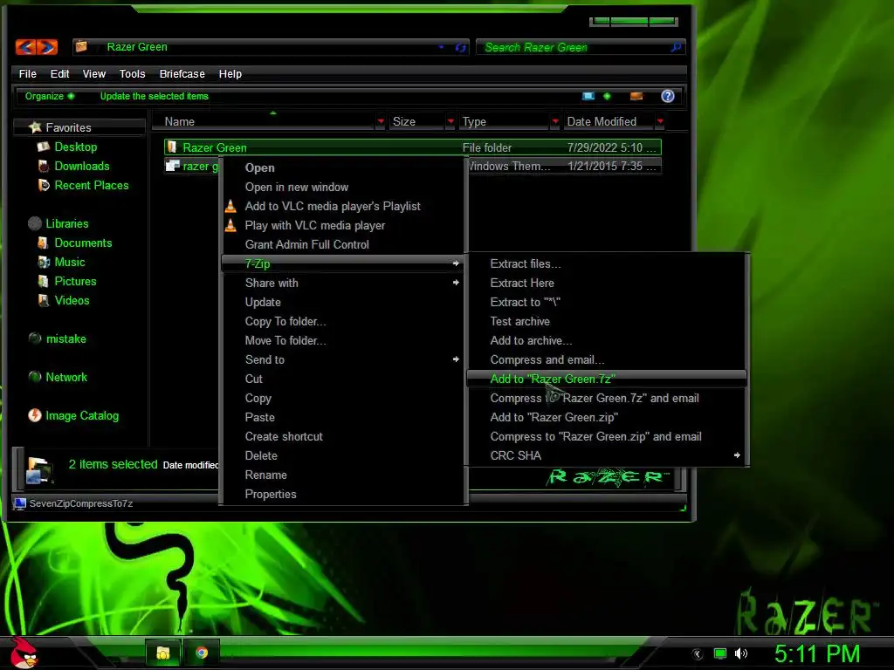Click the Image Catalog icon
The width and height of the screenshot is (894, 670).
[x=35, y=415]
